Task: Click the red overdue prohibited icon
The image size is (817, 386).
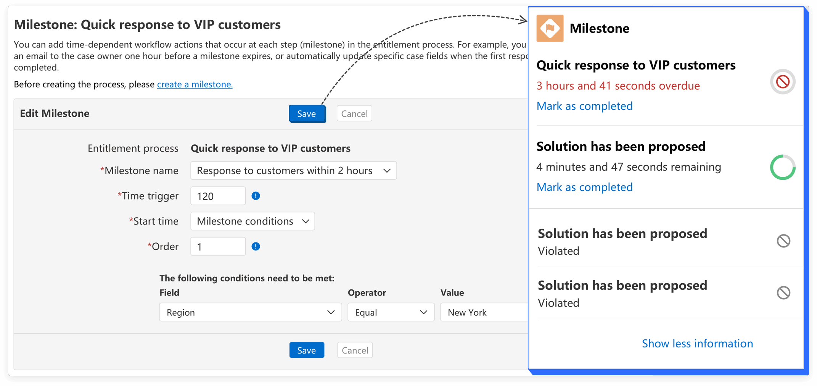Action: pos(782,82)
